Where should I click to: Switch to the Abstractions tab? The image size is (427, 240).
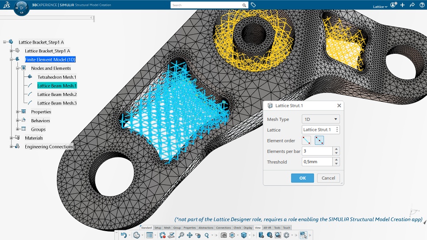(206, 228)
